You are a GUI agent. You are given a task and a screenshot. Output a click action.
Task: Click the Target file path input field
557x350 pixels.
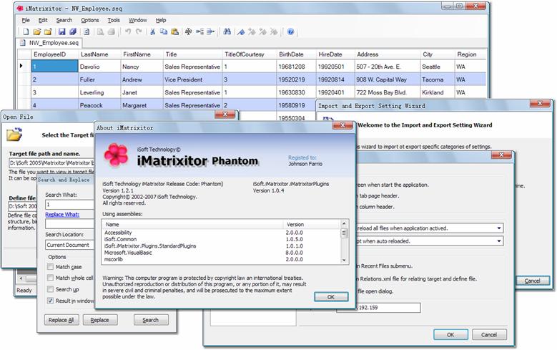(52, 163)
